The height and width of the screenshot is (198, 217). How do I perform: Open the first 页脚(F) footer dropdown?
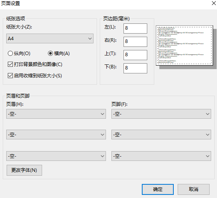[161, 114]
